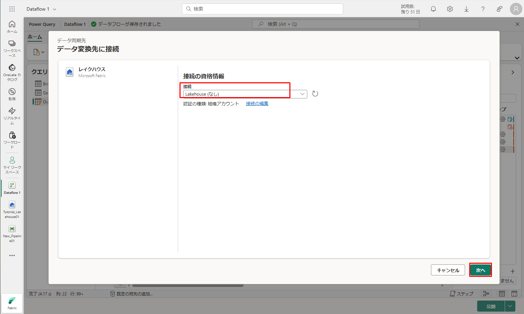
Task: Open the account profile avatar
Action: [516, 9]
